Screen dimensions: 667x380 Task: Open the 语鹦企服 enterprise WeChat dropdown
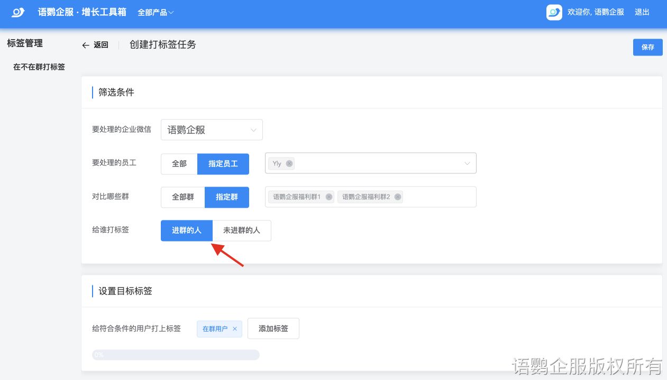[212, 129]
